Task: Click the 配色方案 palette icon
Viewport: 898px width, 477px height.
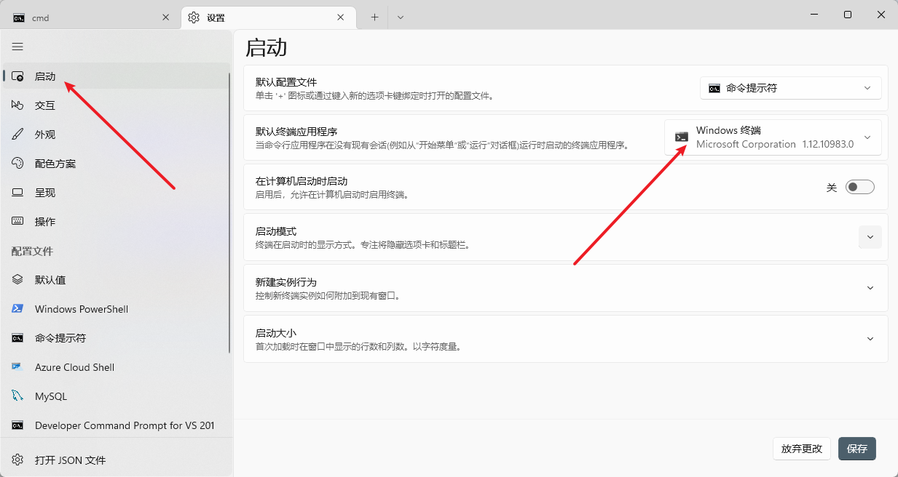Action: pyautogui.click(x=18, y=164)
